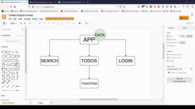Select the actor stick figure shape
Viewport: 195px width, 109px height.
17,73
